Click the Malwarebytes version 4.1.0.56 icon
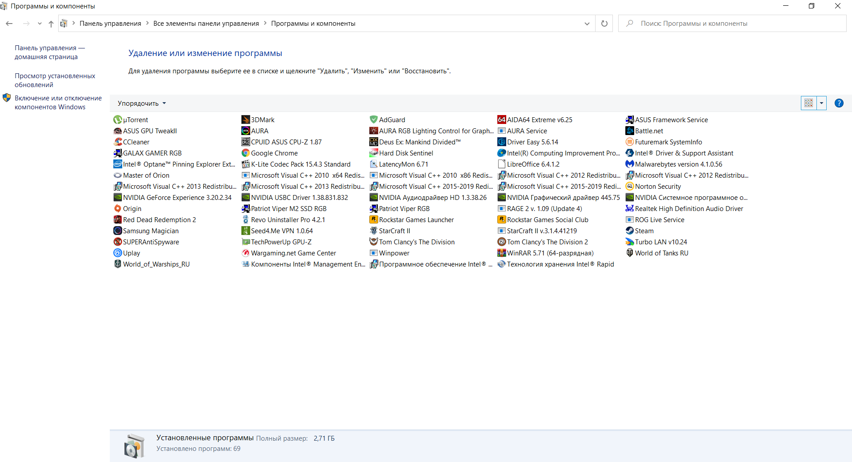Viewport: 852px width, 462px height. click(x=630, y=164)
